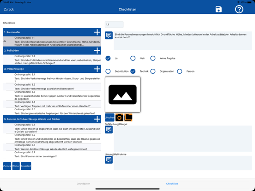Select item 3.2 Verkehrswege ausreichend bemessen

(52, 87)
